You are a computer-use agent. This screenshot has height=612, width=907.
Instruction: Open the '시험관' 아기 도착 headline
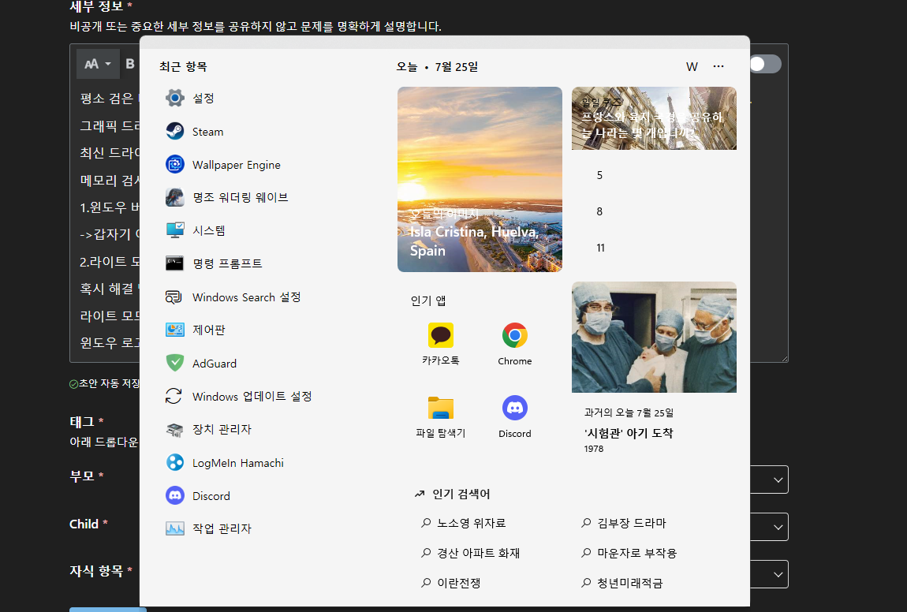pyautogui.click(x=628, y=433)
